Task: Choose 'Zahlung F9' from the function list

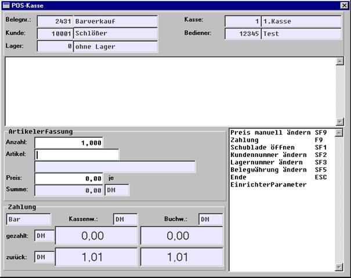Action: [x=278, y=140]
